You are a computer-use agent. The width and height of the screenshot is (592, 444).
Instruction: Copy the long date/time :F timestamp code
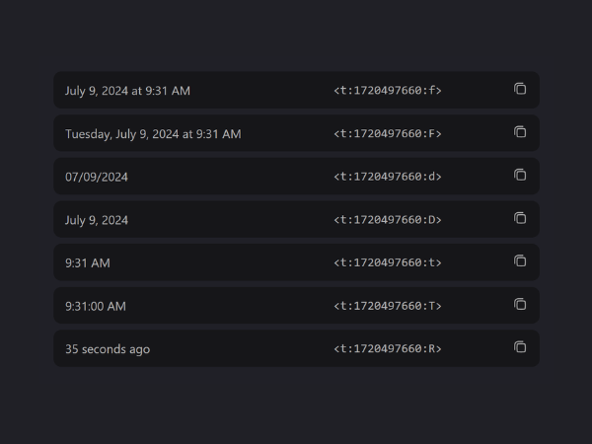tap(520, 132)
